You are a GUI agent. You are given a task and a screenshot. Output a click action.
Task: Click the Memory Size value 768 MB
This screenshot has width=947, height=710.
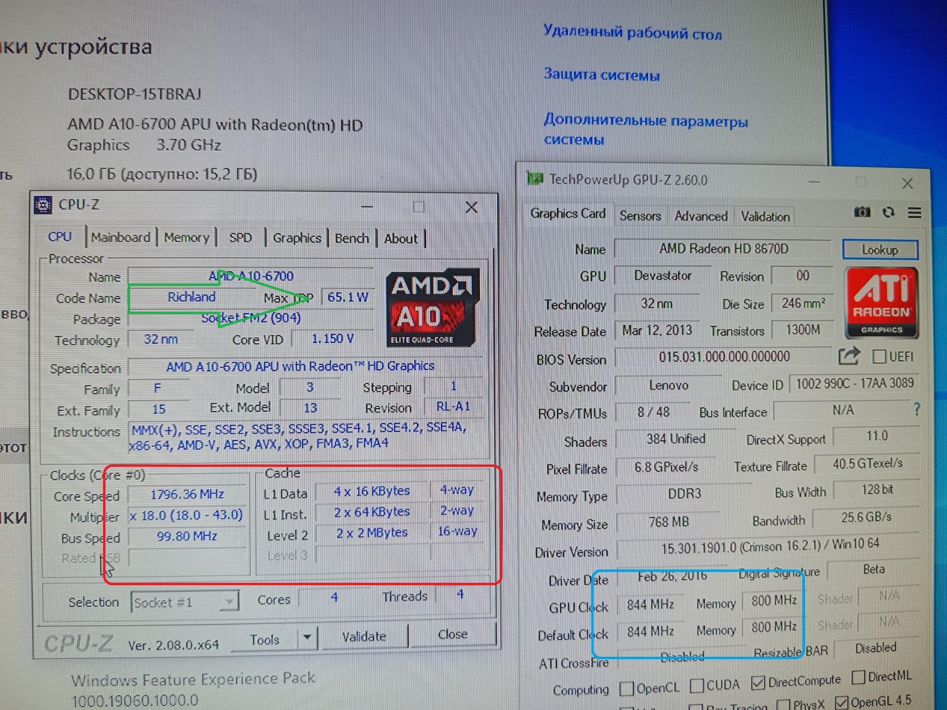(668, 522)
